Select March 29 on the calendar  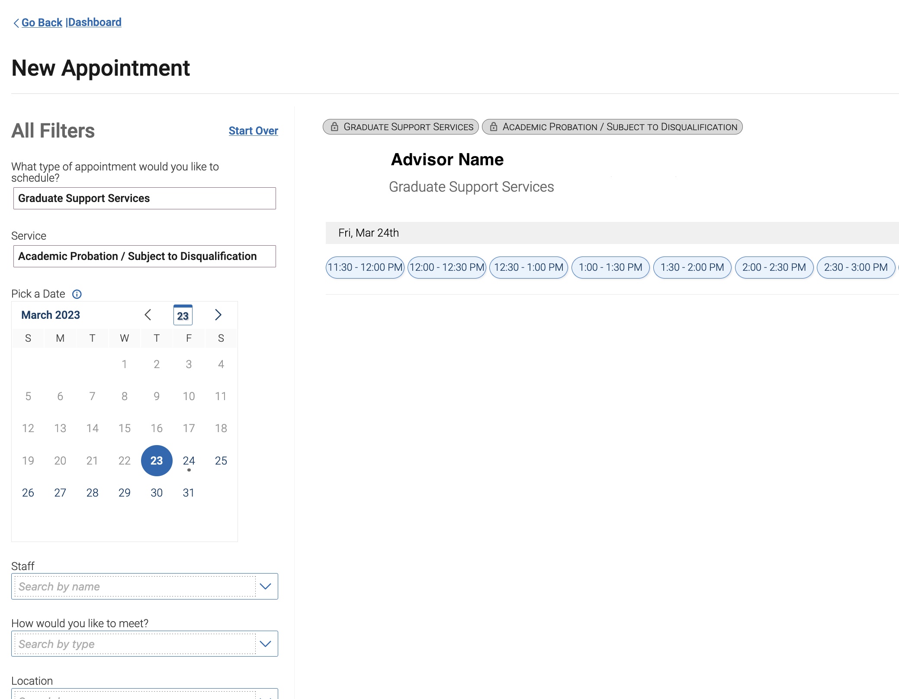125,493
